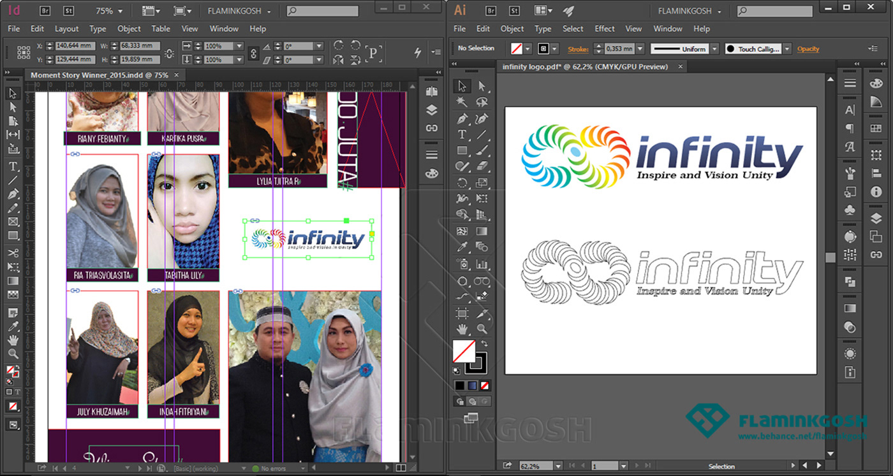Select the Magic Wand tool in Illustrator
The height and width of the screenshot is (476, 893).
(x=462, y=102)
